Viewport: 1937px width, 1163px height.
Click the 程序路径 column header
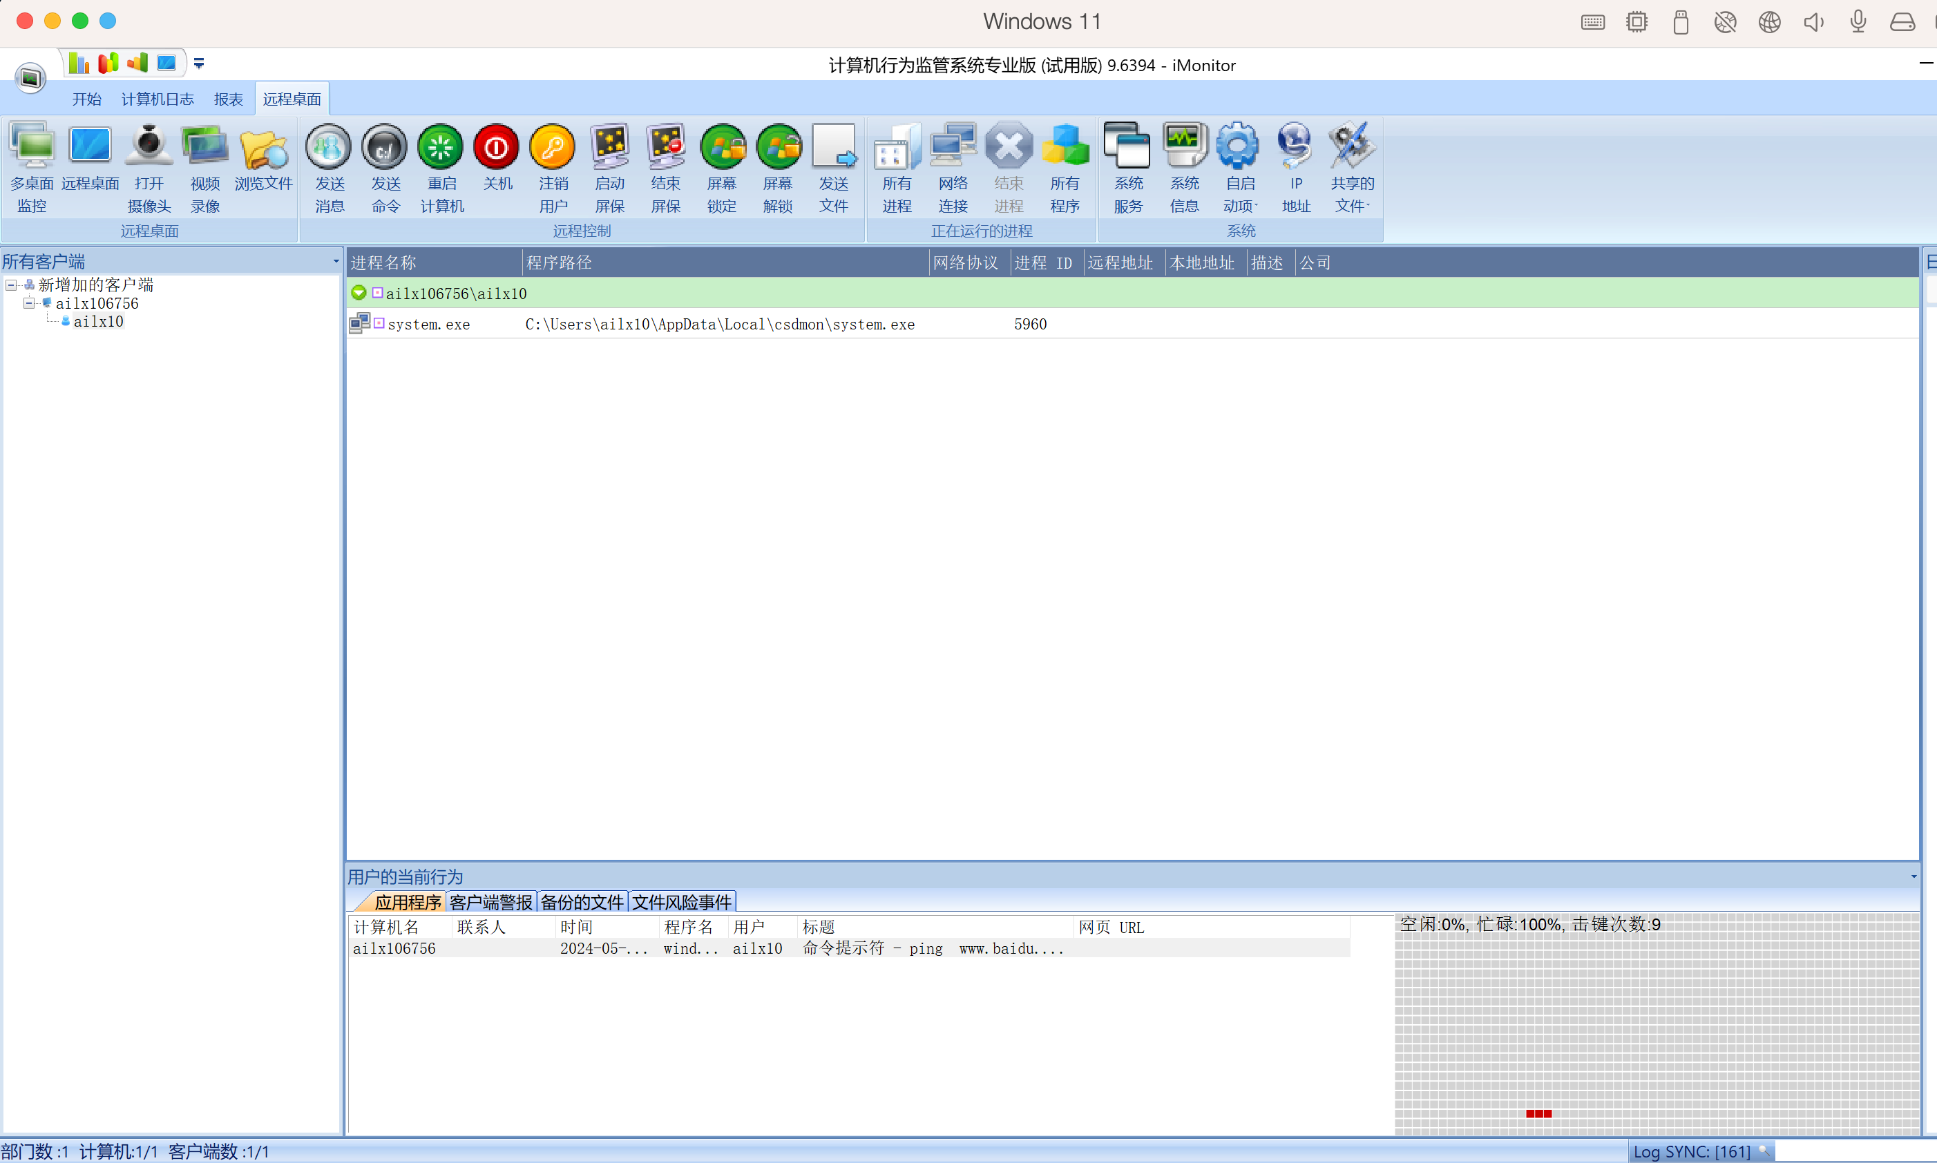(x=559, y=262)
